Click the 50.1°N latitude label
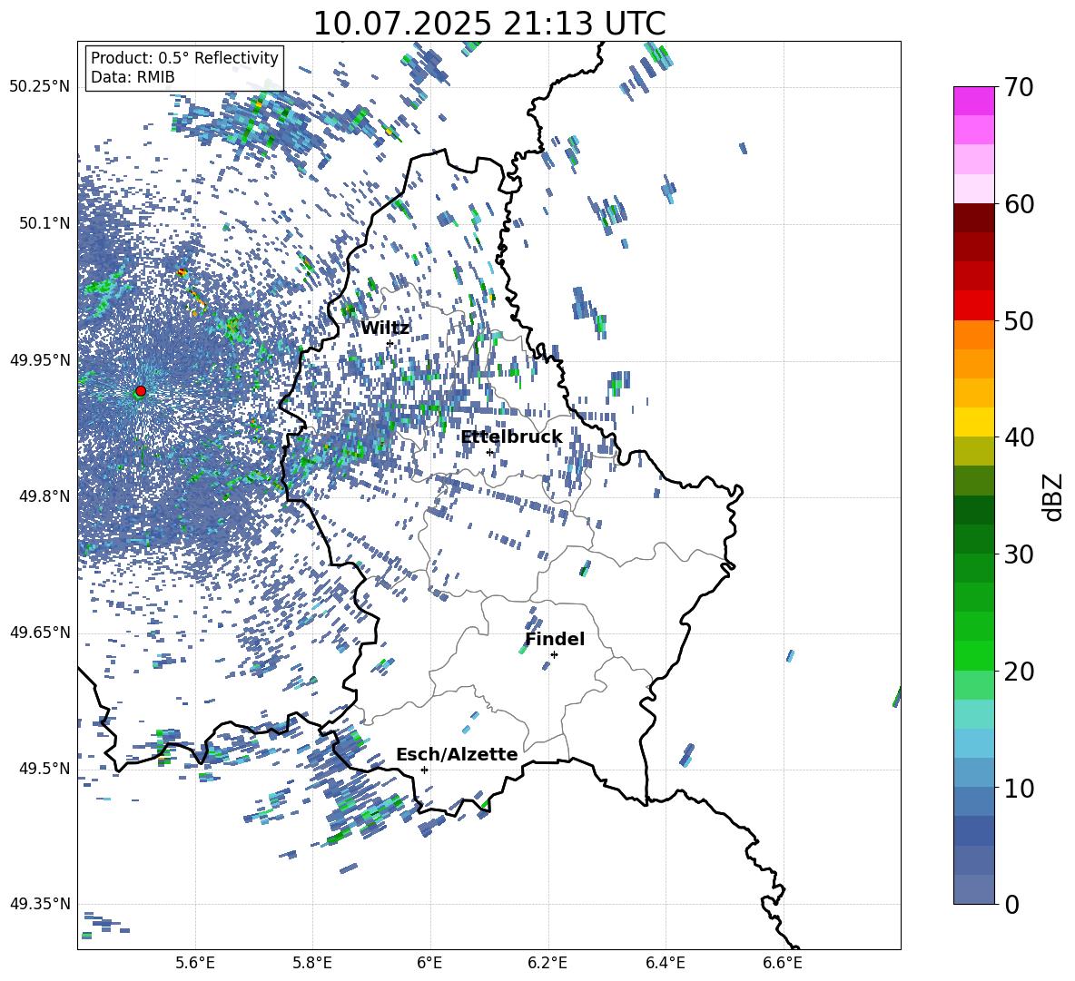The width and height of the screenshot is (1075, 981). click(x=44, y=223)
